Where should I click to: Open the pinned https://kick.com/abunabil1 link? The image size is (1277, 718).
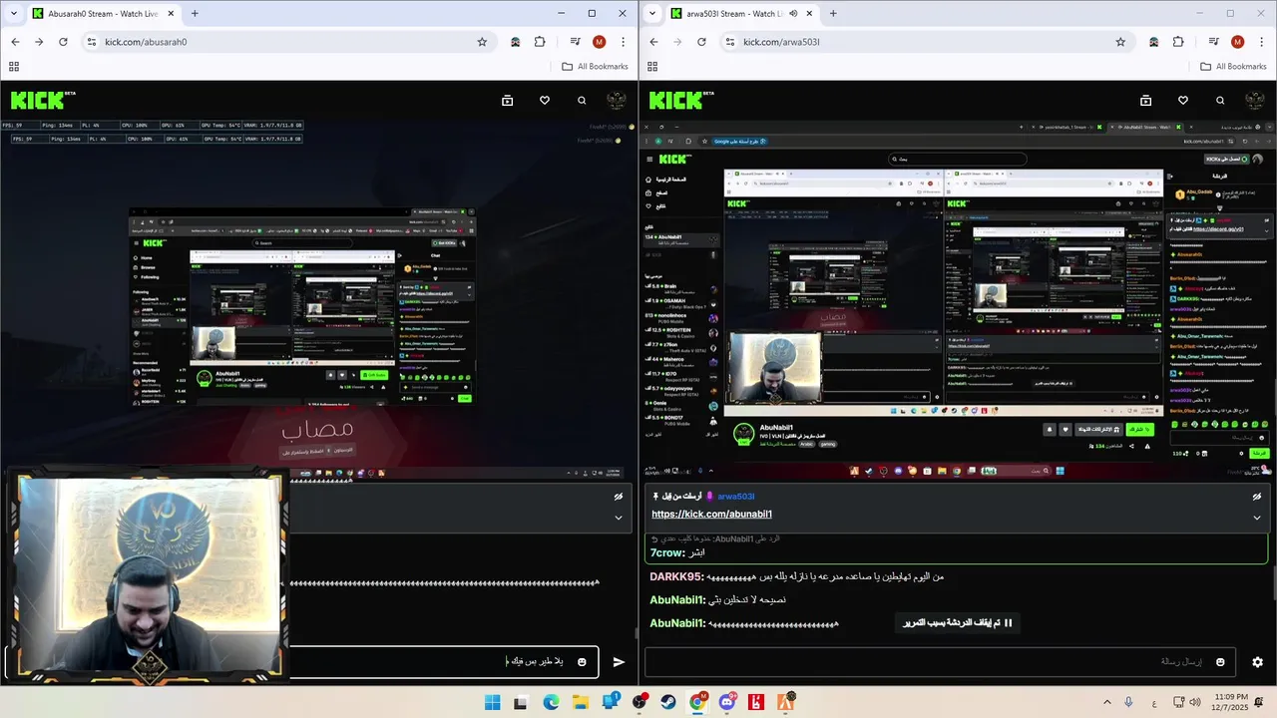point(711,515)
